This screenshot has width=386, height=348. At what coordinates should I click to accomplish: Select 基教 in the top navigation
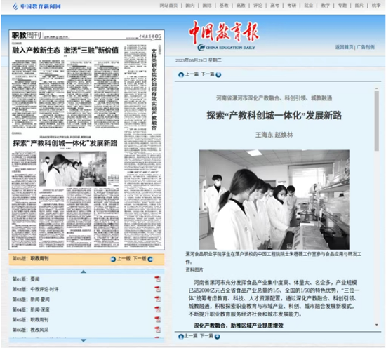(x=224, y=5)
